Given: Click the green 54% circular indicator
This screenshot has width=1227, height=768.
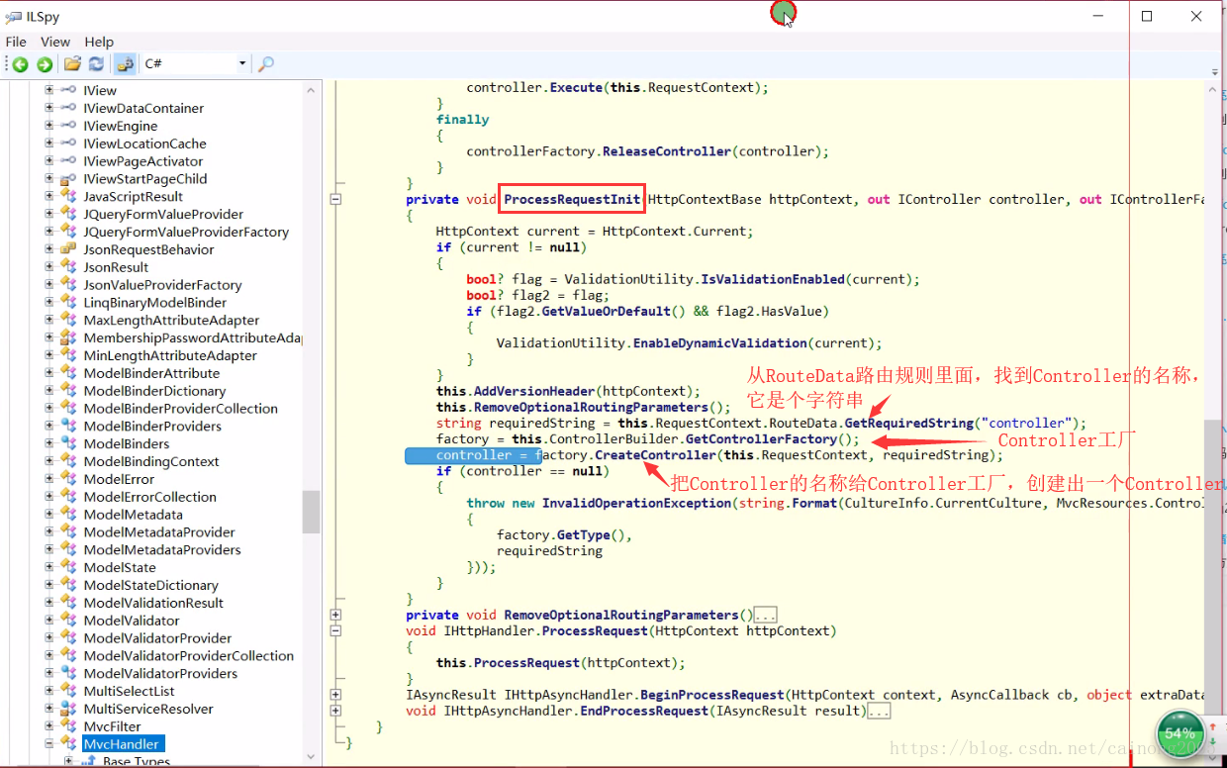Looking at the screenshot, I should point(1180,733).
